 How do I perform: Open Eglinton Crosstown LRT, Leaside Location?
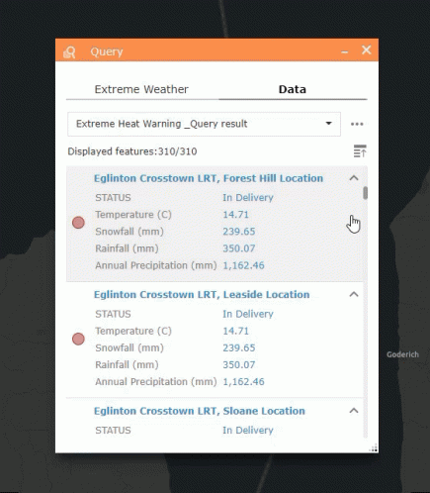tap(202, 295)
